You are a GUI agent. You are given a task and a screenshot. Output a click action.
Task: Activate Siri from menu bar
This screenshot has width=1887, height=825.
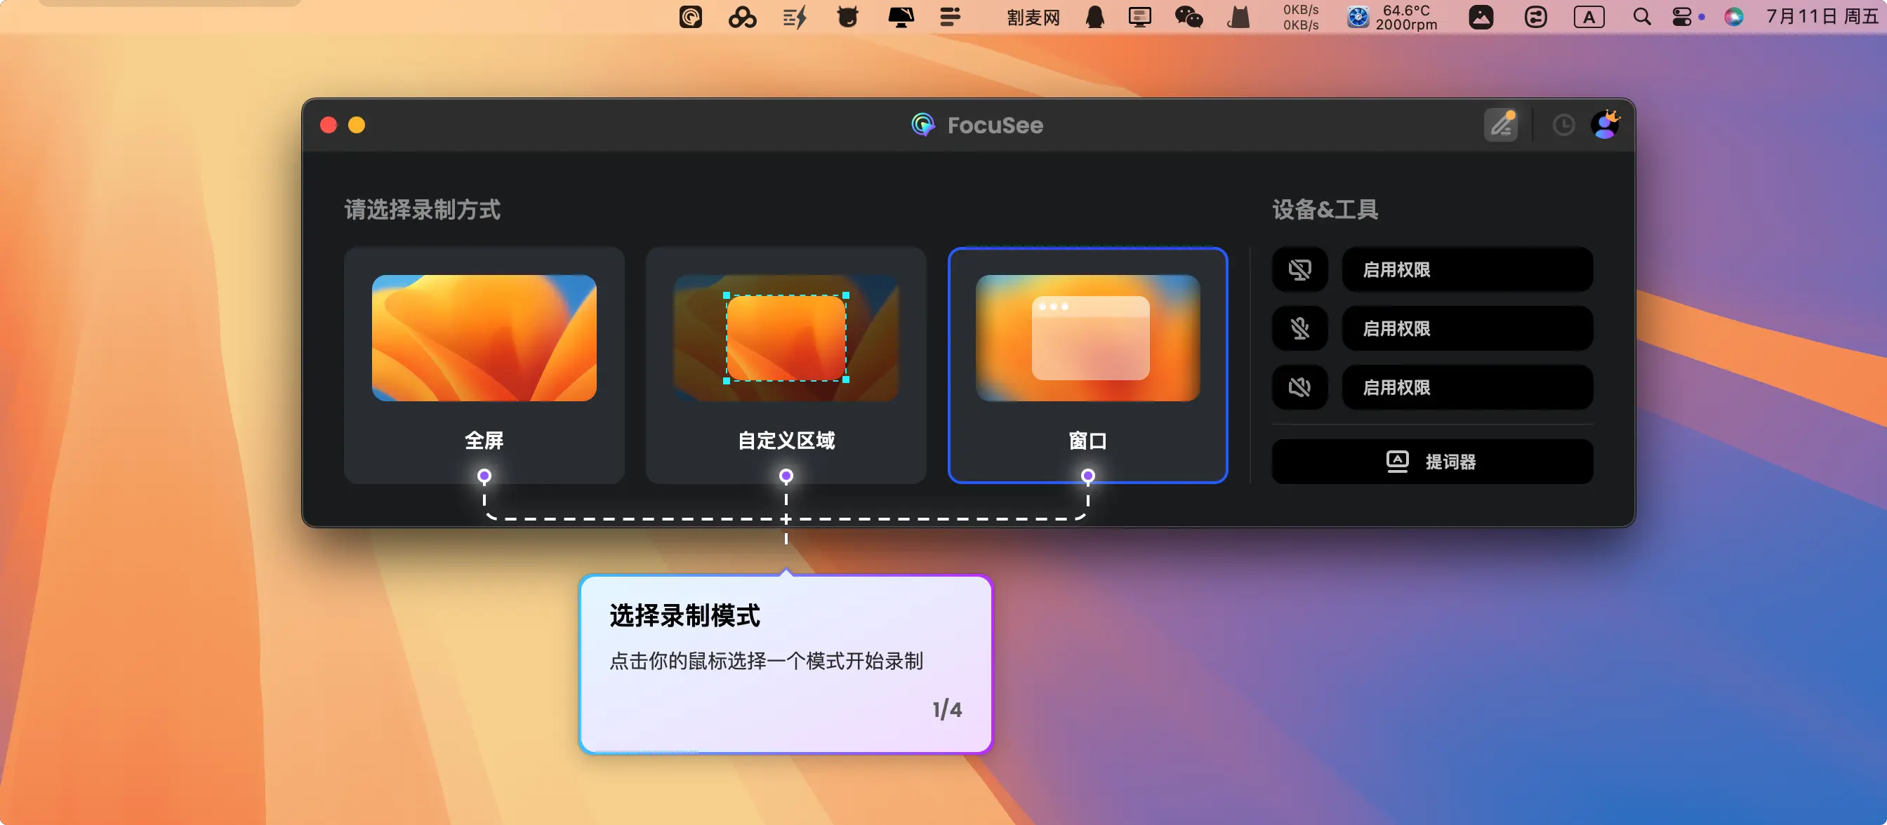coord(1733,17)
